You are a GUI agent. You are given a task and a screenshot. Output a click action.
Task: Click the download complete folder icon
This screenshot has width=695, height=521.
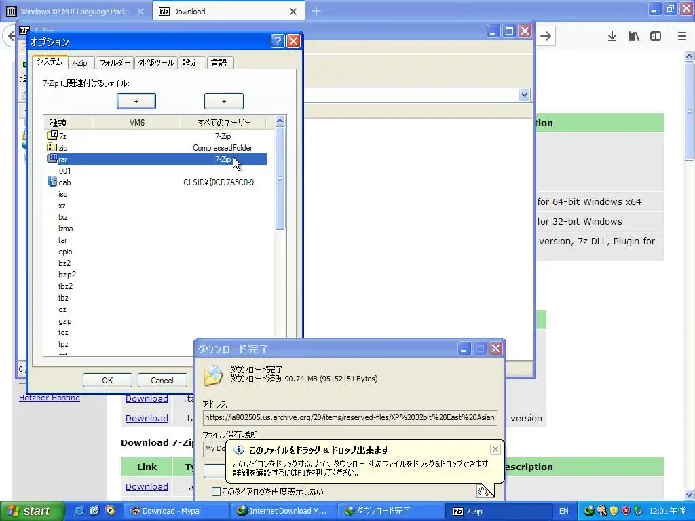tap(213, 375)
